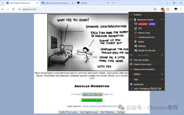Click Use Original Layout button
Image resolution: width=184 pixels, height=115 pixels.
click(x=89, y=112)
